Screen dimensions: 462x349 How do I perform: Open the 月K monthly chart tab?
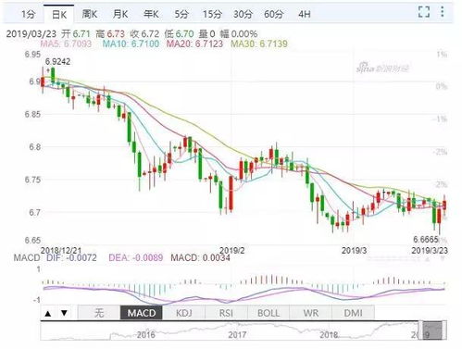pyautogui.click(x=120, y=14)
